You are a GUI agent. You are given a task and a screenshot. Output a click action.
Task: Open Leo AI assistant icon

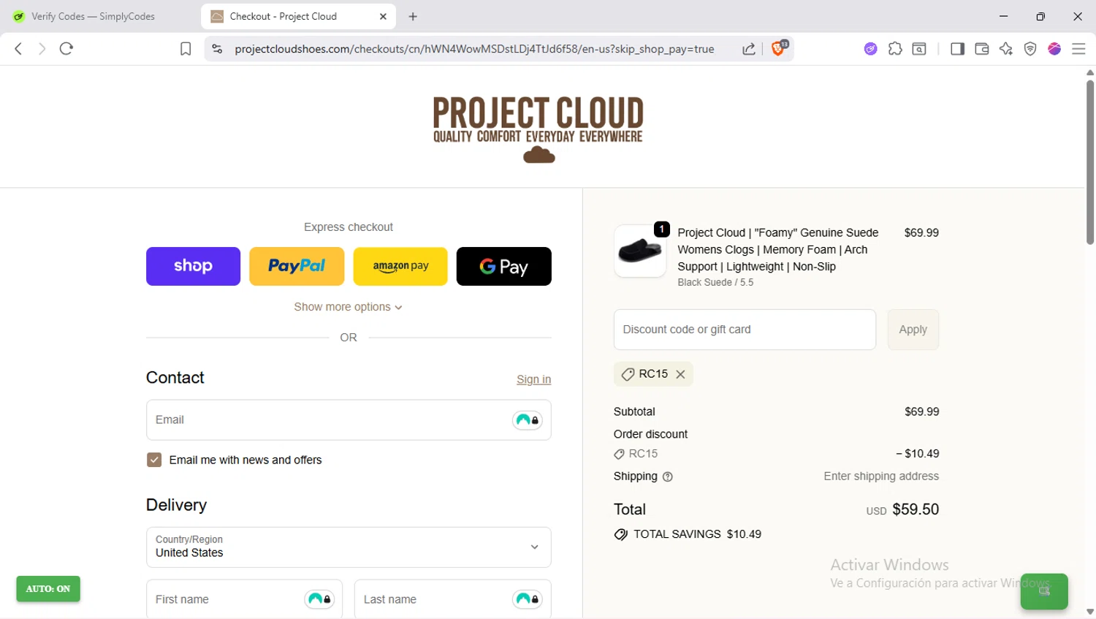click(1006, 49)
